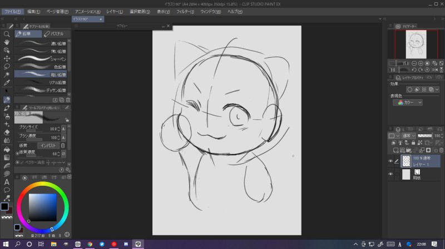The height and width of the screenshot is (249, 445).
Task: Select the Hand move-view tool
Action: 7,42
